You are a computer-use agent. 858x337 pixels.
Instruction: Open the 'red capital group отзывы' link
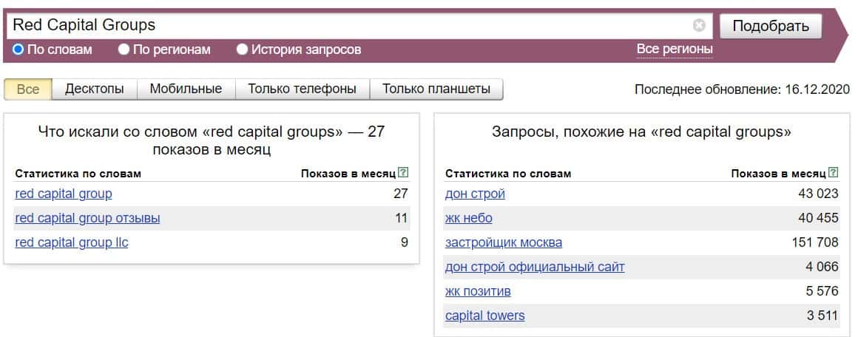pos(87,218)
